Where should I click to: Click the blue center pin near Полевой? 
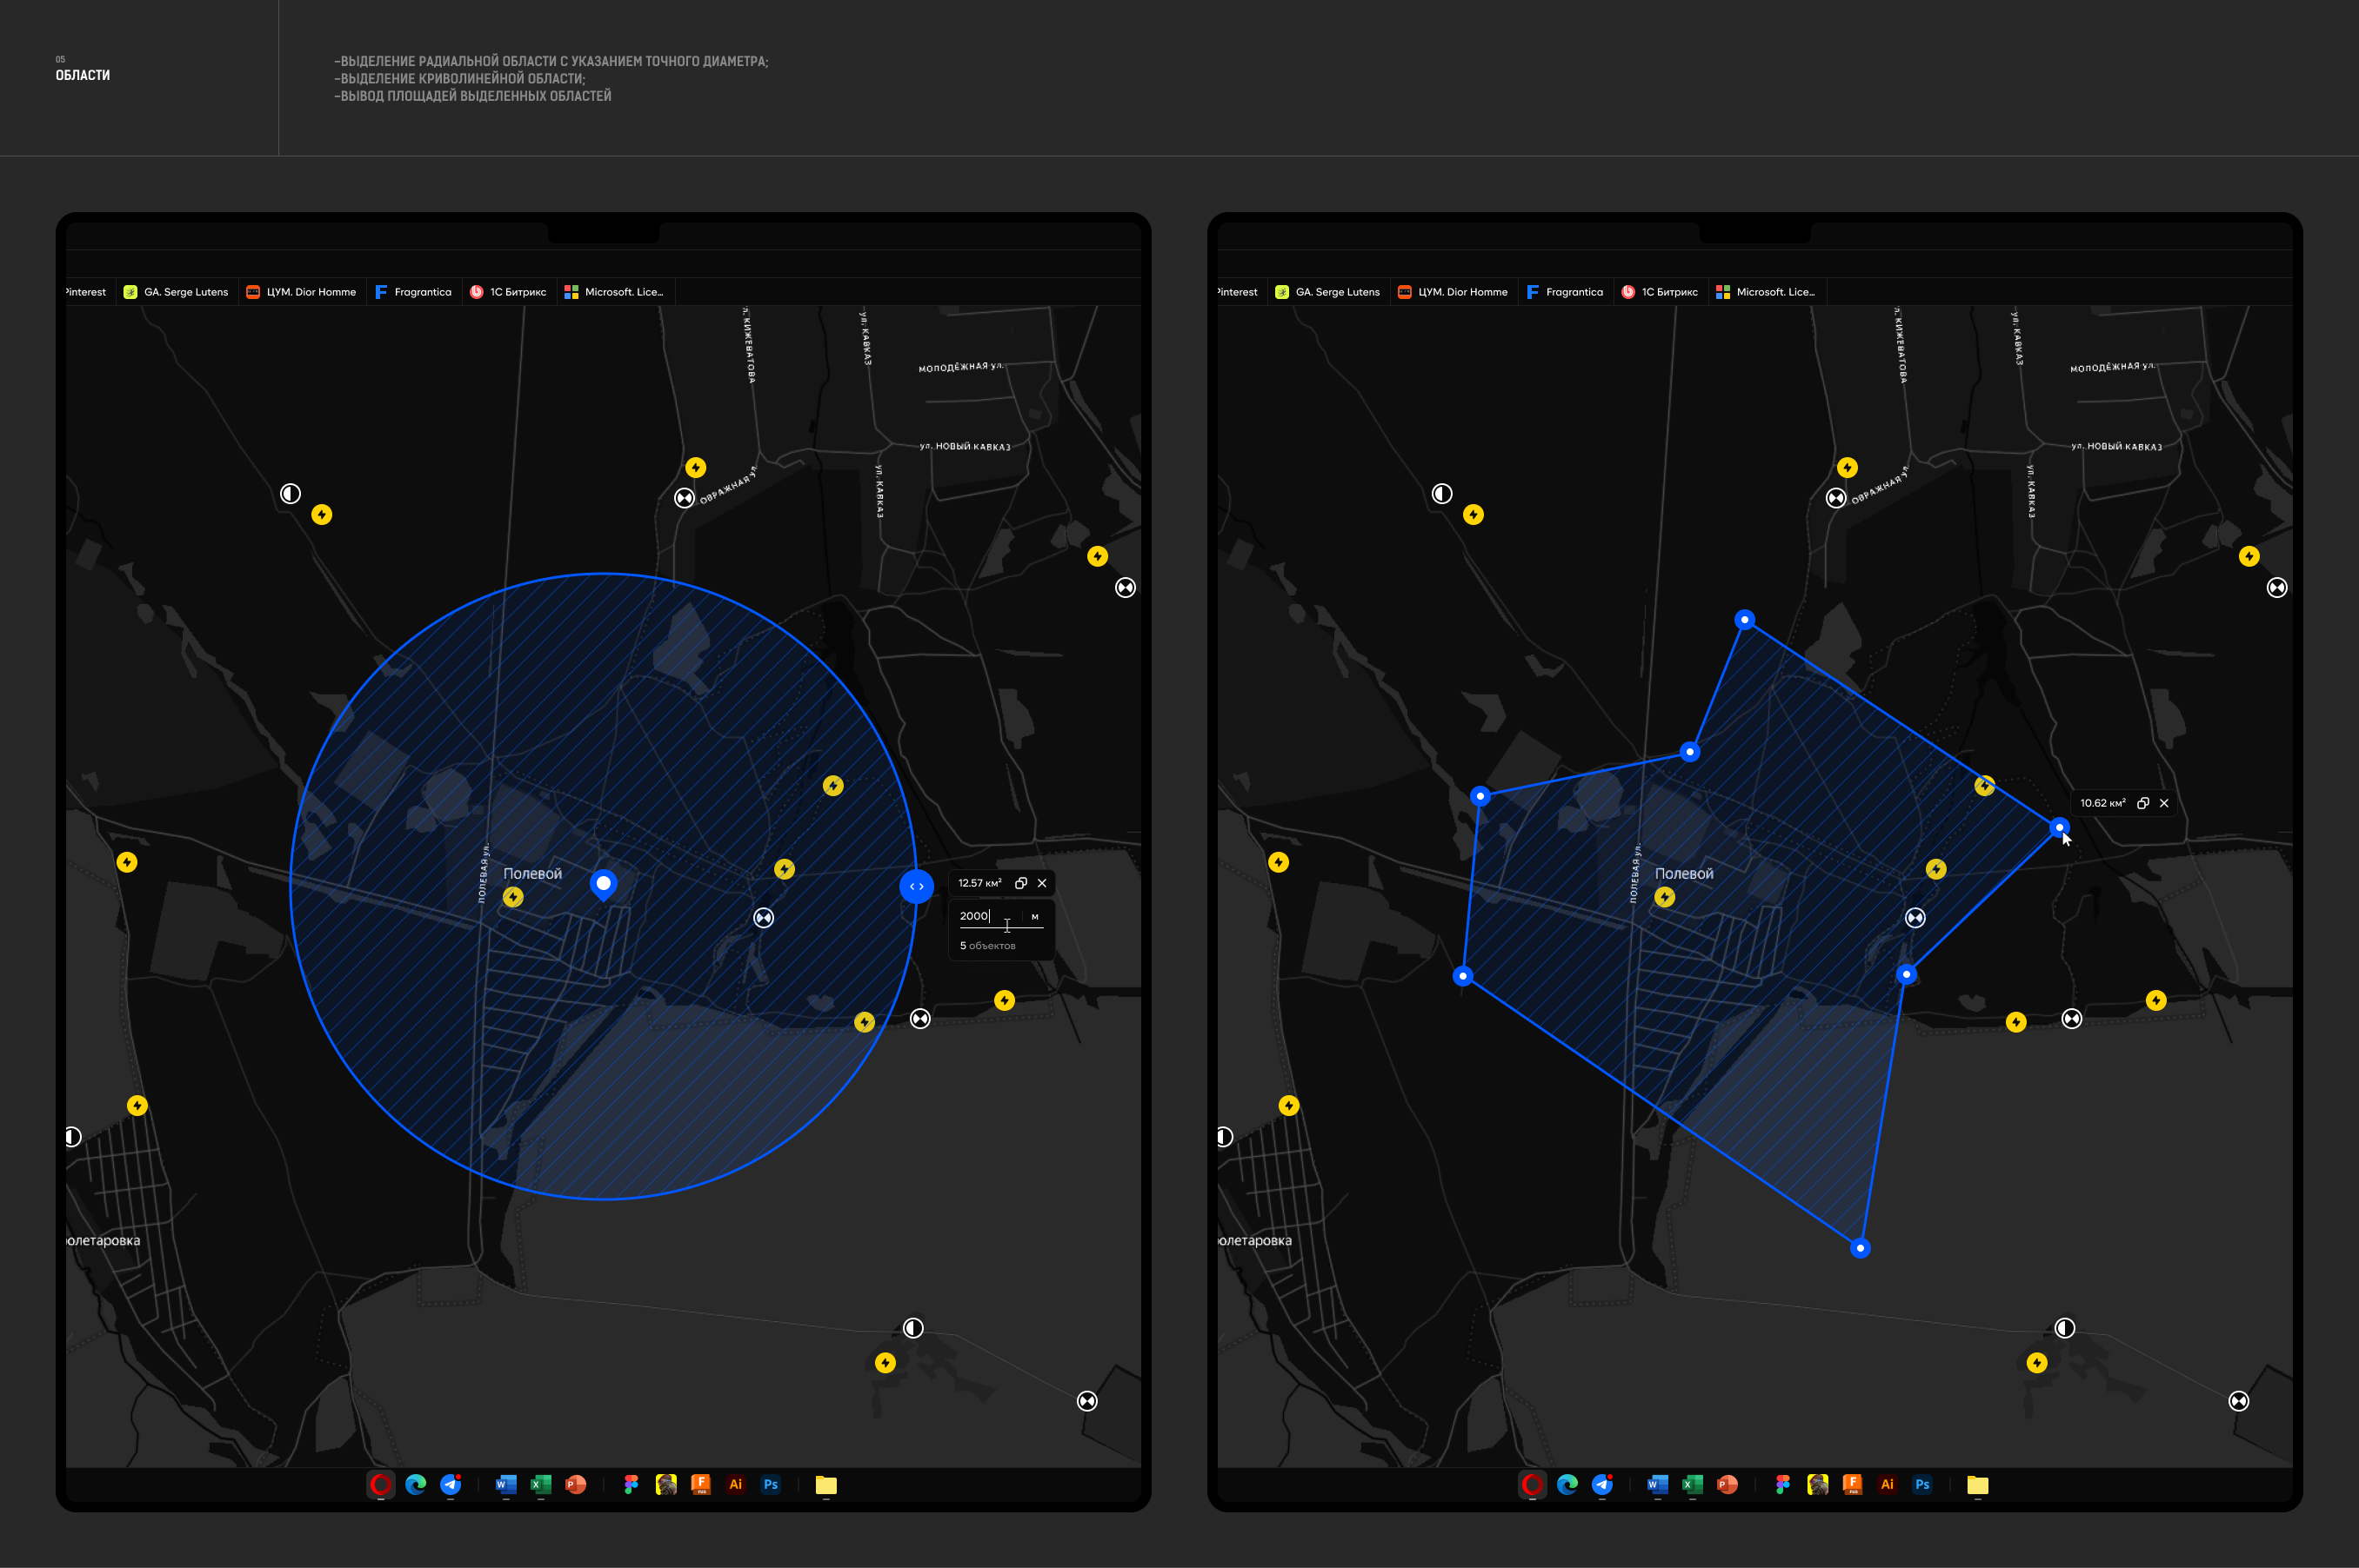(604, 884)
